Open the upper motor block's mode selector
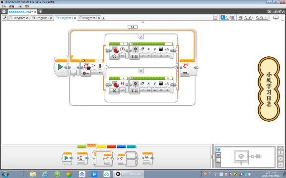The image size is (286, 178). tap(114, 56)
